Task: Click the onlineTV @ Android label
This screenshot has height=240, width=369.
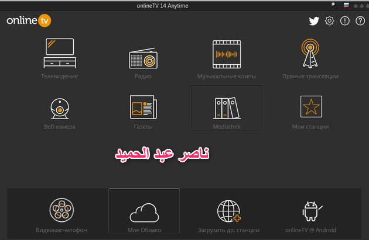Action: 310,230
